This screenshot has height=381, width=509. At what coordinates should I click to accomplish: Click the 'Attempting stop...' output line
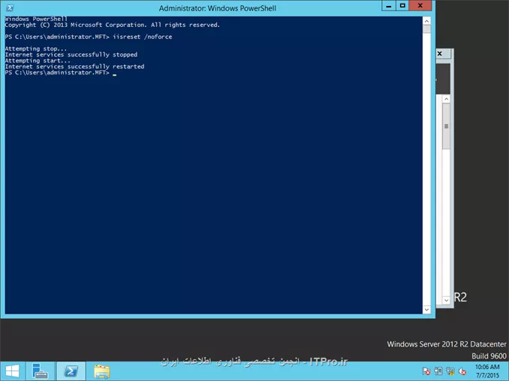(x=36, y=49)
